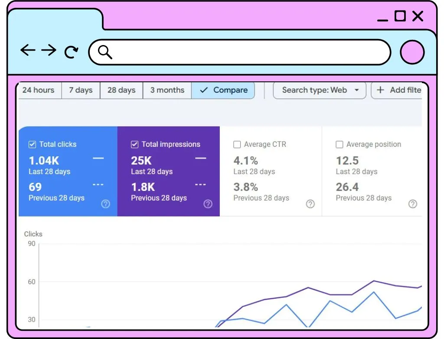Open the help icon on Average CTR card
This screenshot has height=339, width=444.
click(x=310, y=204)
